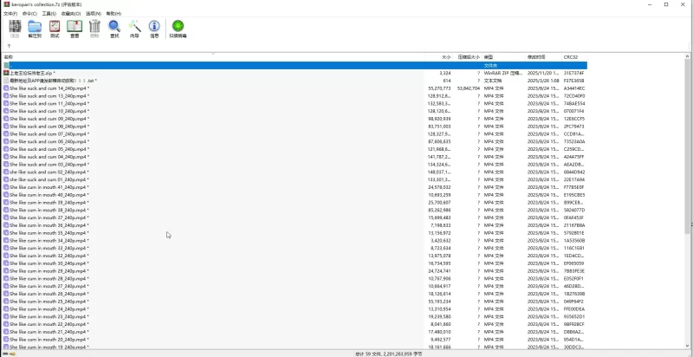693x357 pixels.
Task: Click CRC32 value '12E6CCF5'
Action: point(574,119)
